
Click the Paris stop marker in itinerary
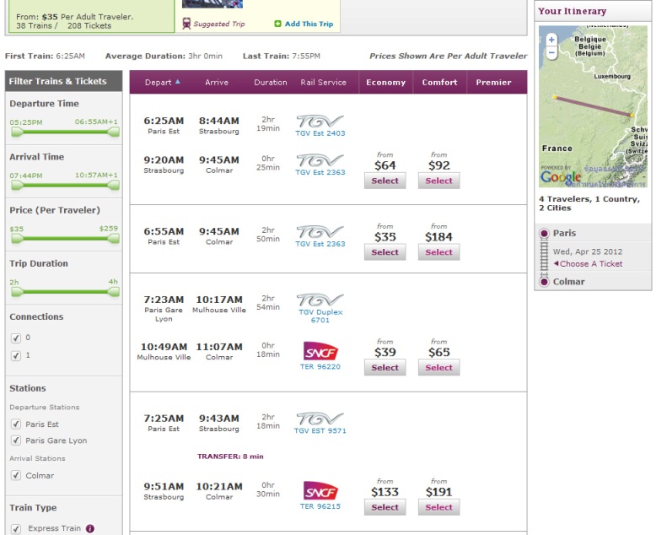point(544,233)
